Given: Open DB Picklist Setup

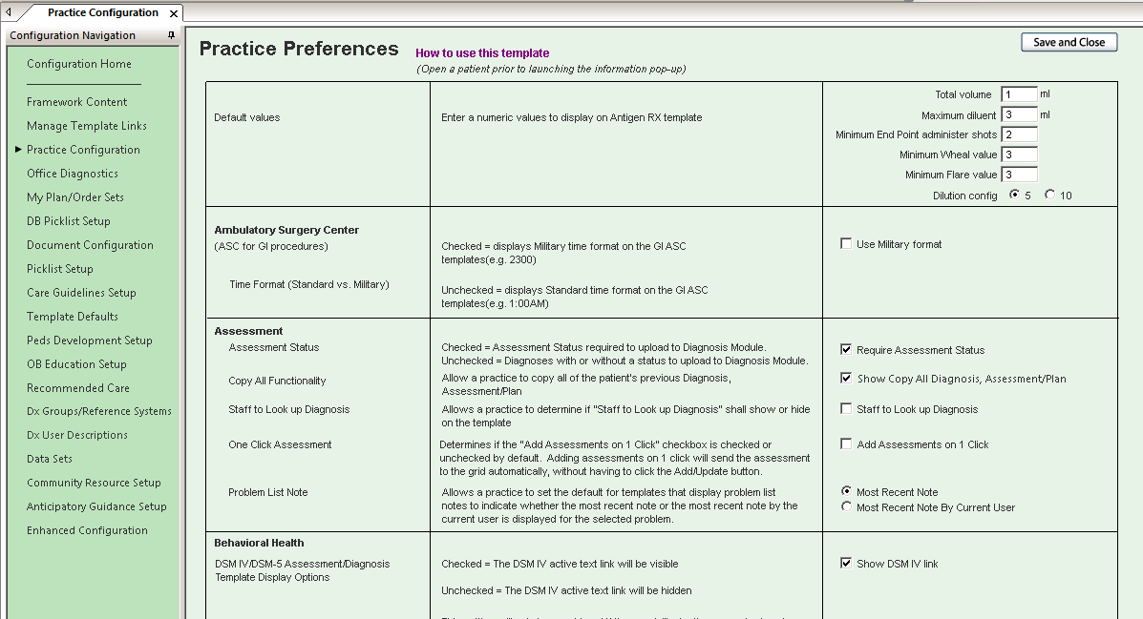Looking at the screenshot, I should tap(69, 221).
